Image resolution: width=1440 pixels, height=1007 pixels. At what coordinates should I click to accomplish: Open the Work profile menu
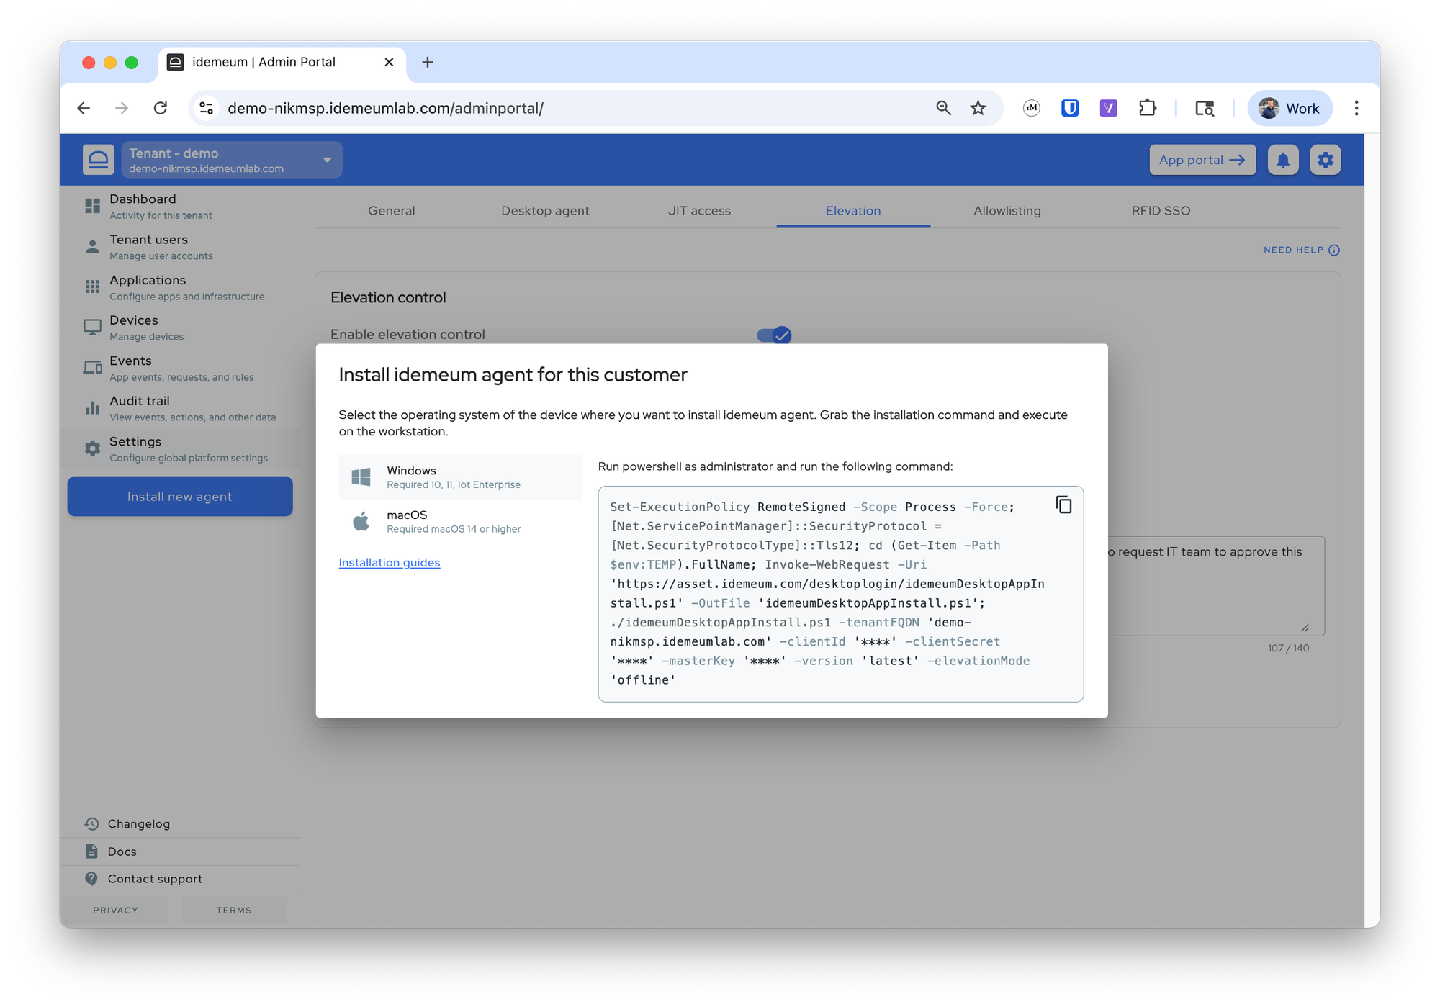(x=1290, y=108)
